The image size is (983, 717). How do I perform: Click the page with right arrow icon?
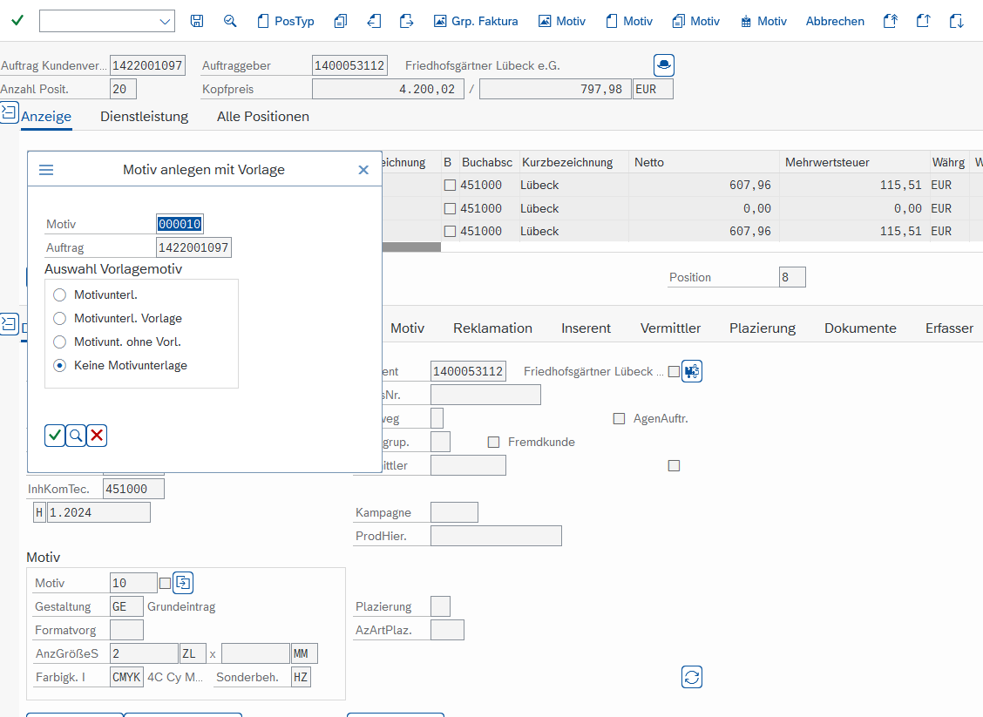coord(407,21)
